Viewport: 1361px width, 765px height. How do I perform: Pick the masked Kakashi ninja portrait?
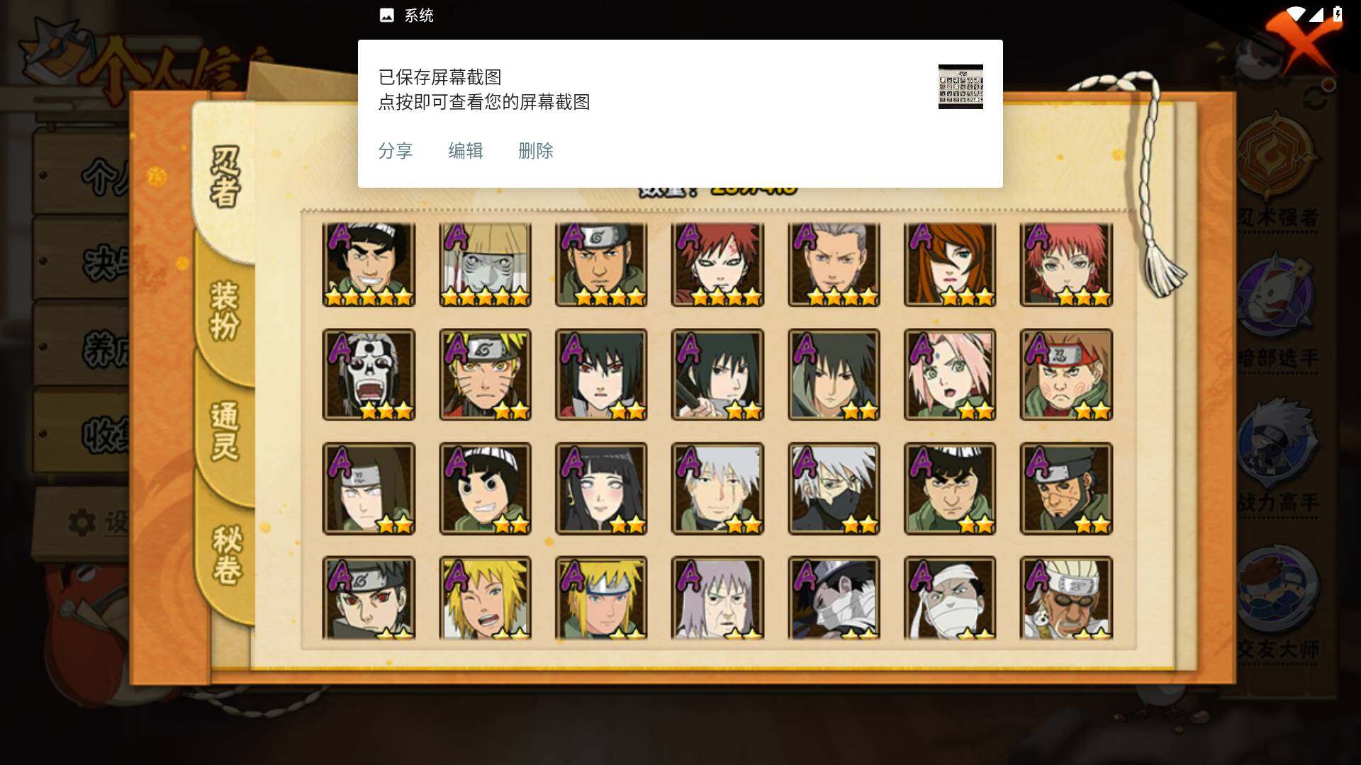click(x=834, y=489)
